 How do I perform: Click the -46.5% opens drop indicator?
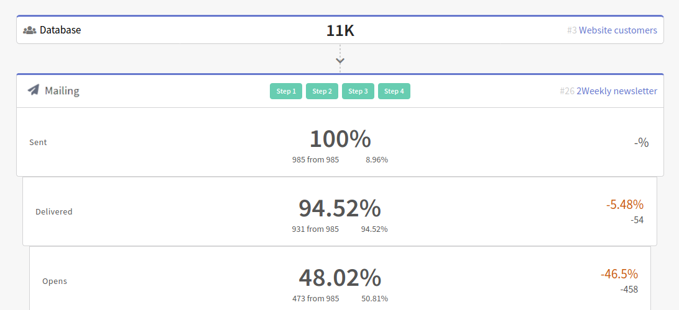pos(619,274)
